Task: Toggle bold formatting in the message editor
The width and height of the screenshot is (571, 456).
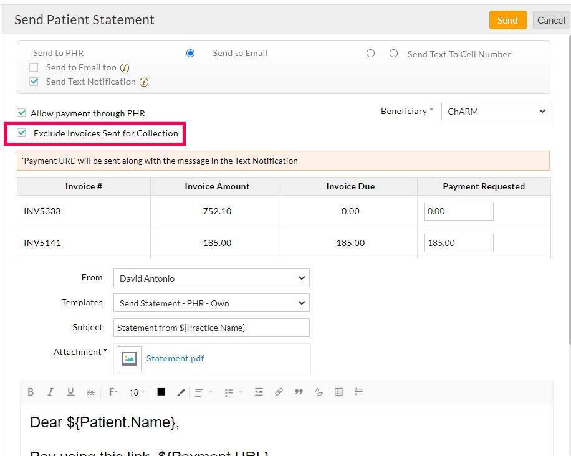Action: [x=31, y=392]
